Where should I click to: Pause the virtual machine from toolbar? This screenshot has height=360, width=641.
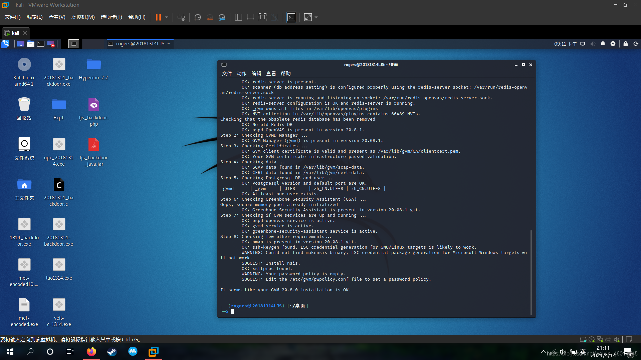(158, 17)
